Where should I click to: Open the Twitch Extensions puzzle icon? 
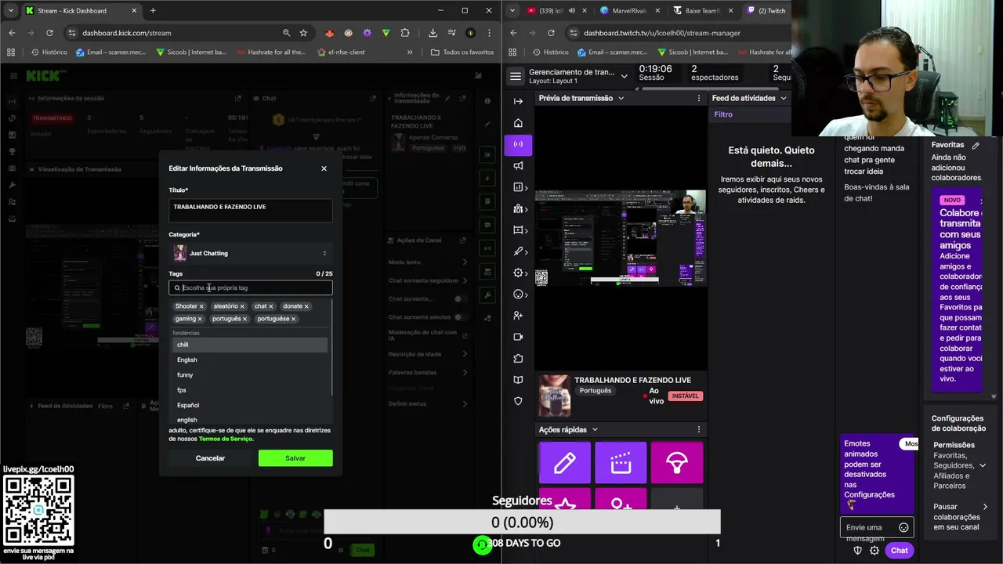coord(518,359)
